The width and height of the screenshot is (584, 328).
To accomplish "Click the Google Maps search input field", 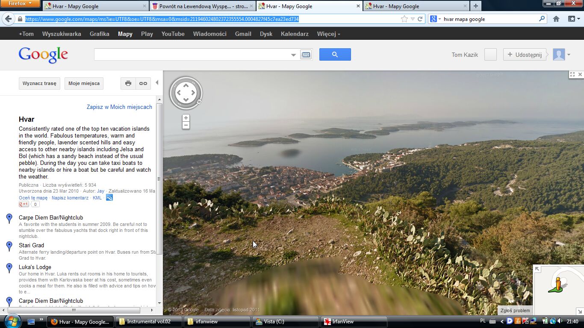I will [192, 55].
